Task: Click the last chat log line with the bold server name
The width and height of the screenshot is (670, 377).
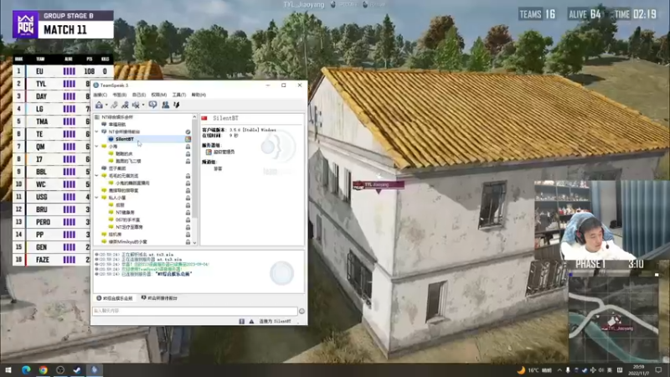Action: click(x=144, y=274)
